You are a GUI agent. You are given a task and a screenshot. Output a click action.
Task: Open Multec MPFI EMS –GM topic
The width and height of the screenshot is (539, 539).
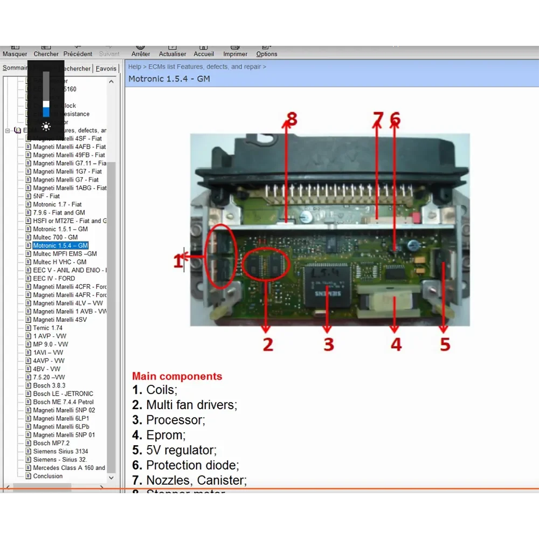[65, 254]
